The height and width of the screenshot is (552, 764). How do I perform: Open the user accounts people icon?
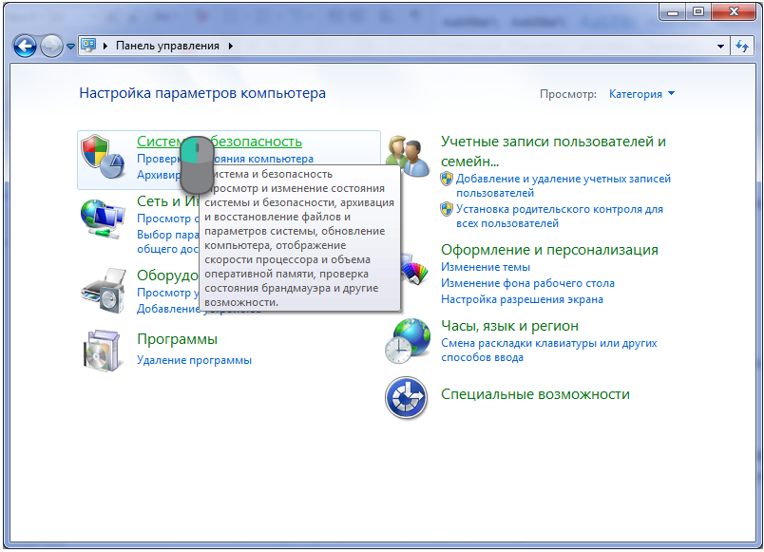pyautogui.click(x=408, y=156)
